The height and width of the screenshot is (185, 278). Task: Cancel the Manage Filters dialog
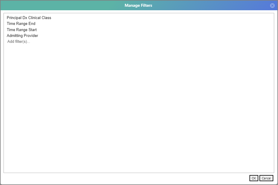click(x=266, y=178)
